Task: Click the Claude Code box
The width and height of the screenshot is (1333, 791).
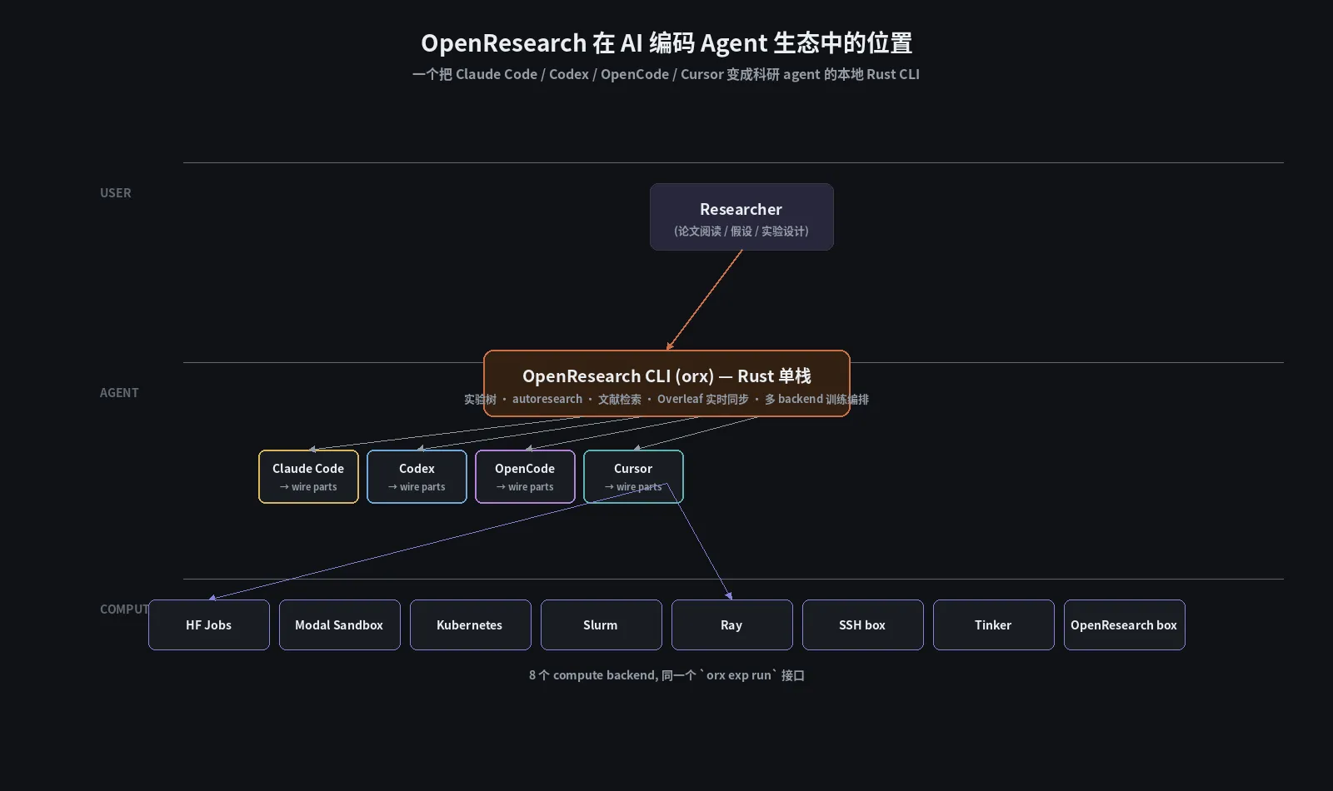Action: [x=308, y=476]
